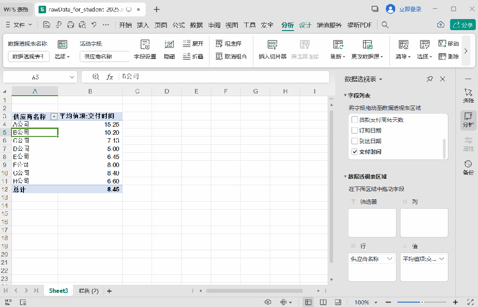Select the 样例 (2) worksheet tab
The height and width of the screenshot is (307, 478).
click(89, 291)
